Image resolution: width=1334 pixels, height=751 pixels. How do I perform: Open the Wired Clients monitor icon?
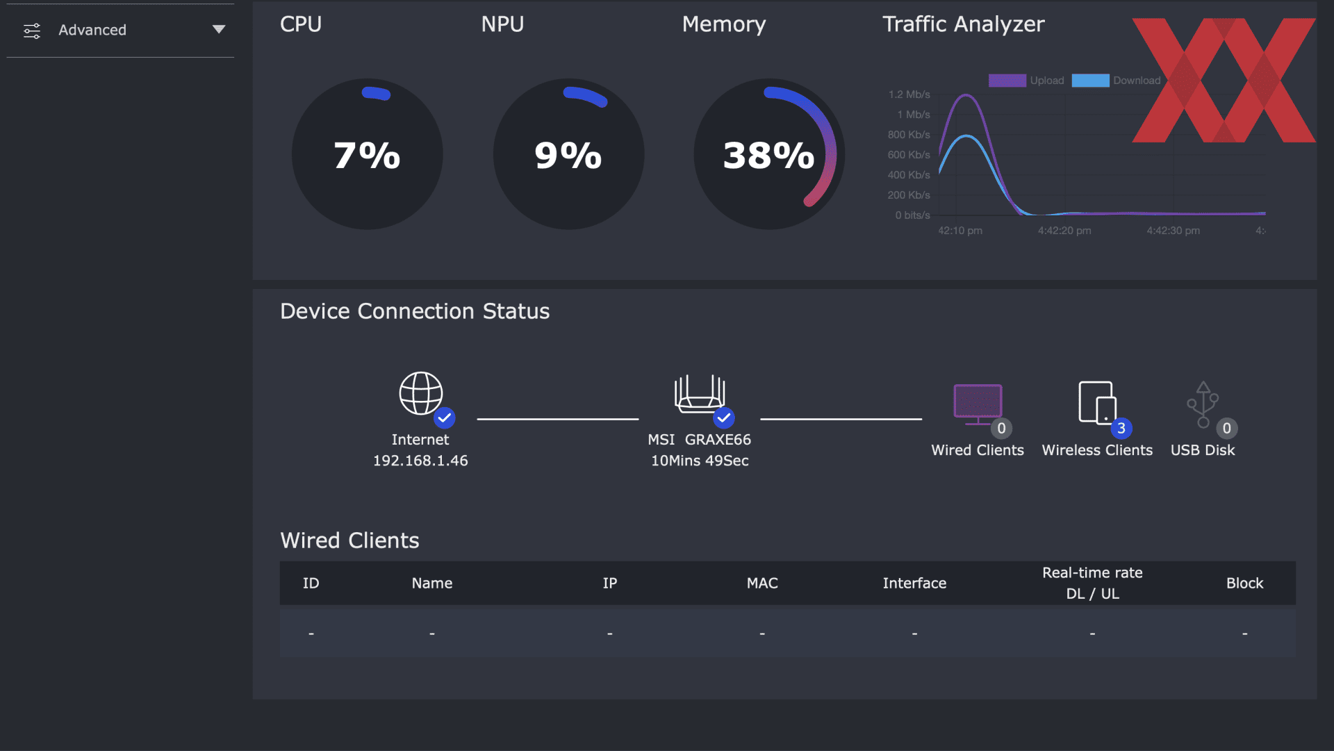(978, 403)
